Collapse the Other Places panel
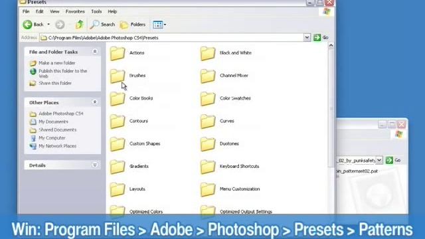The height and width of the screenshot is (239, 425). click(95, 102)
